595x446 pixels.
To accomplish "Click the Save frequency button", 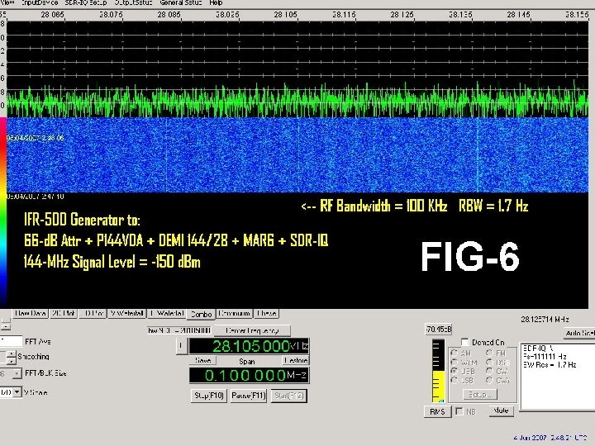I will click(x=203, y=360).
